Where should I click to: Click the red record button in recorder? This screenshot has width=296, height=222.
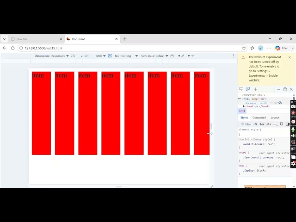293,113
